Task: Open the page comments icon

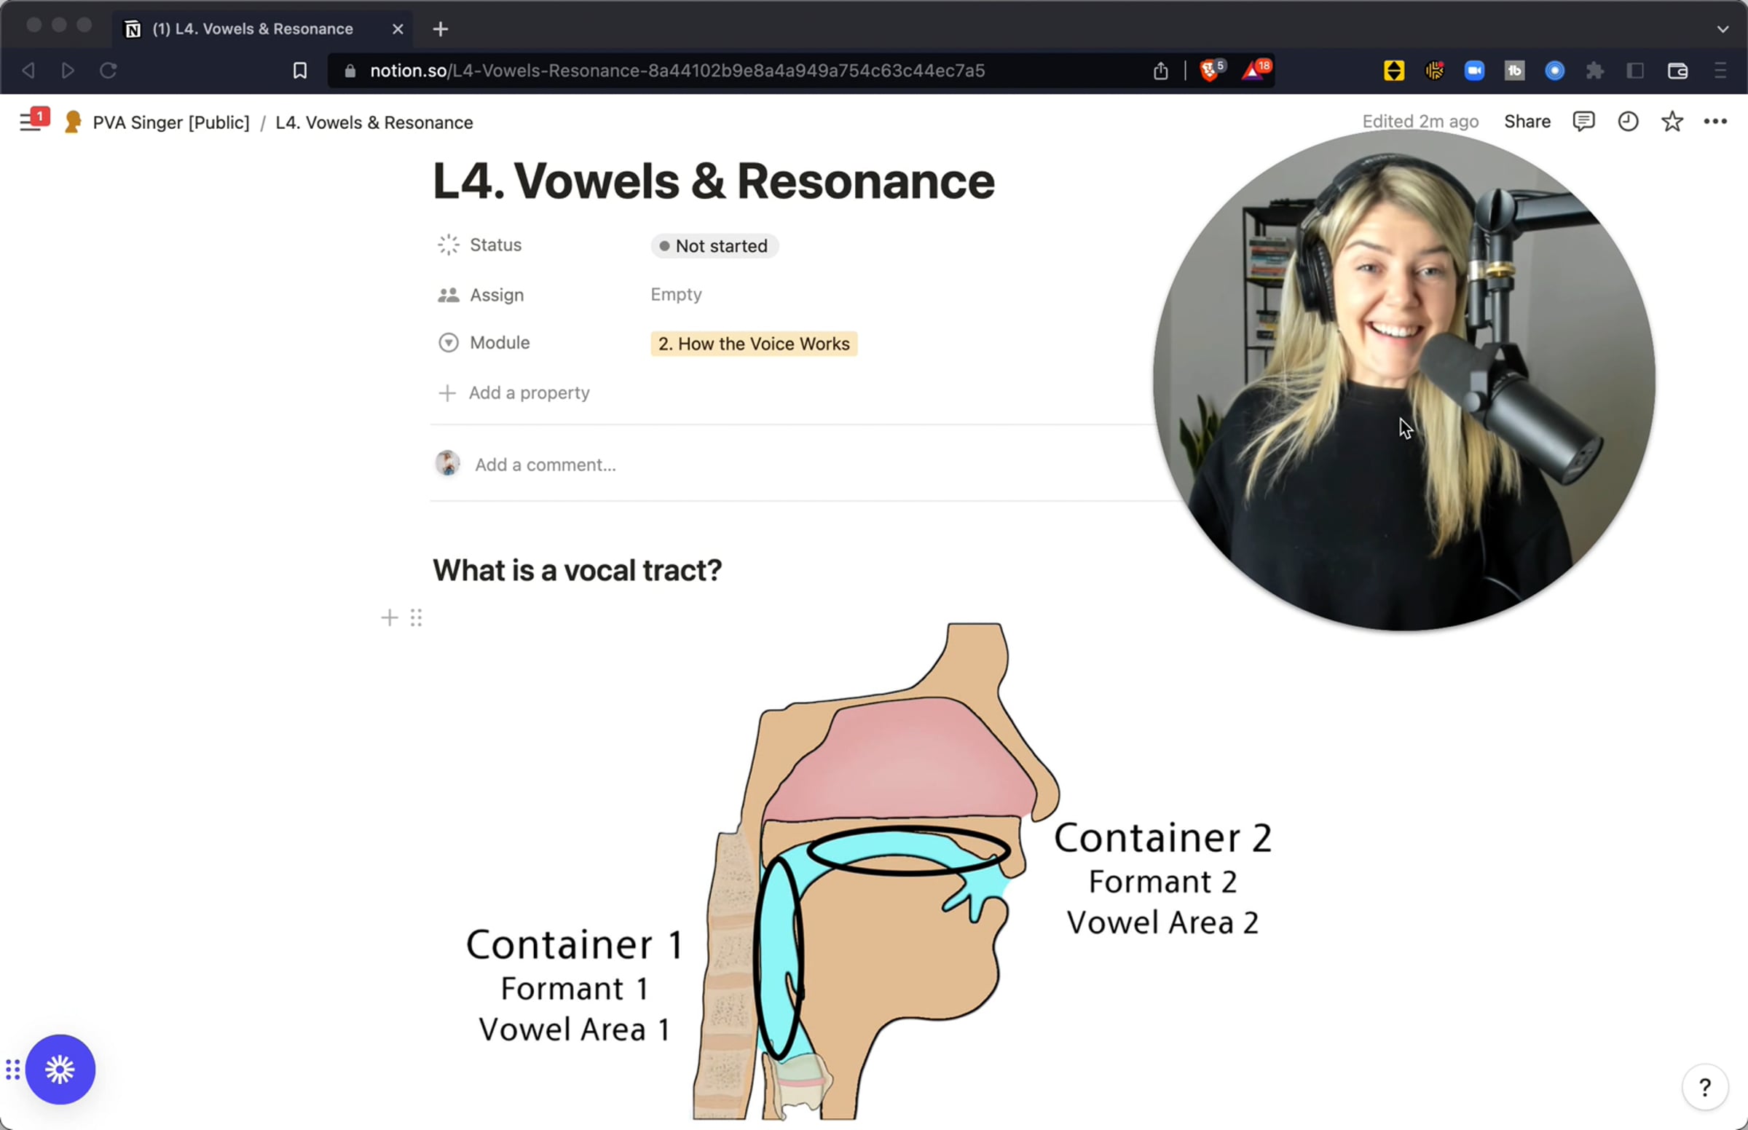Action: point(1583,122)
